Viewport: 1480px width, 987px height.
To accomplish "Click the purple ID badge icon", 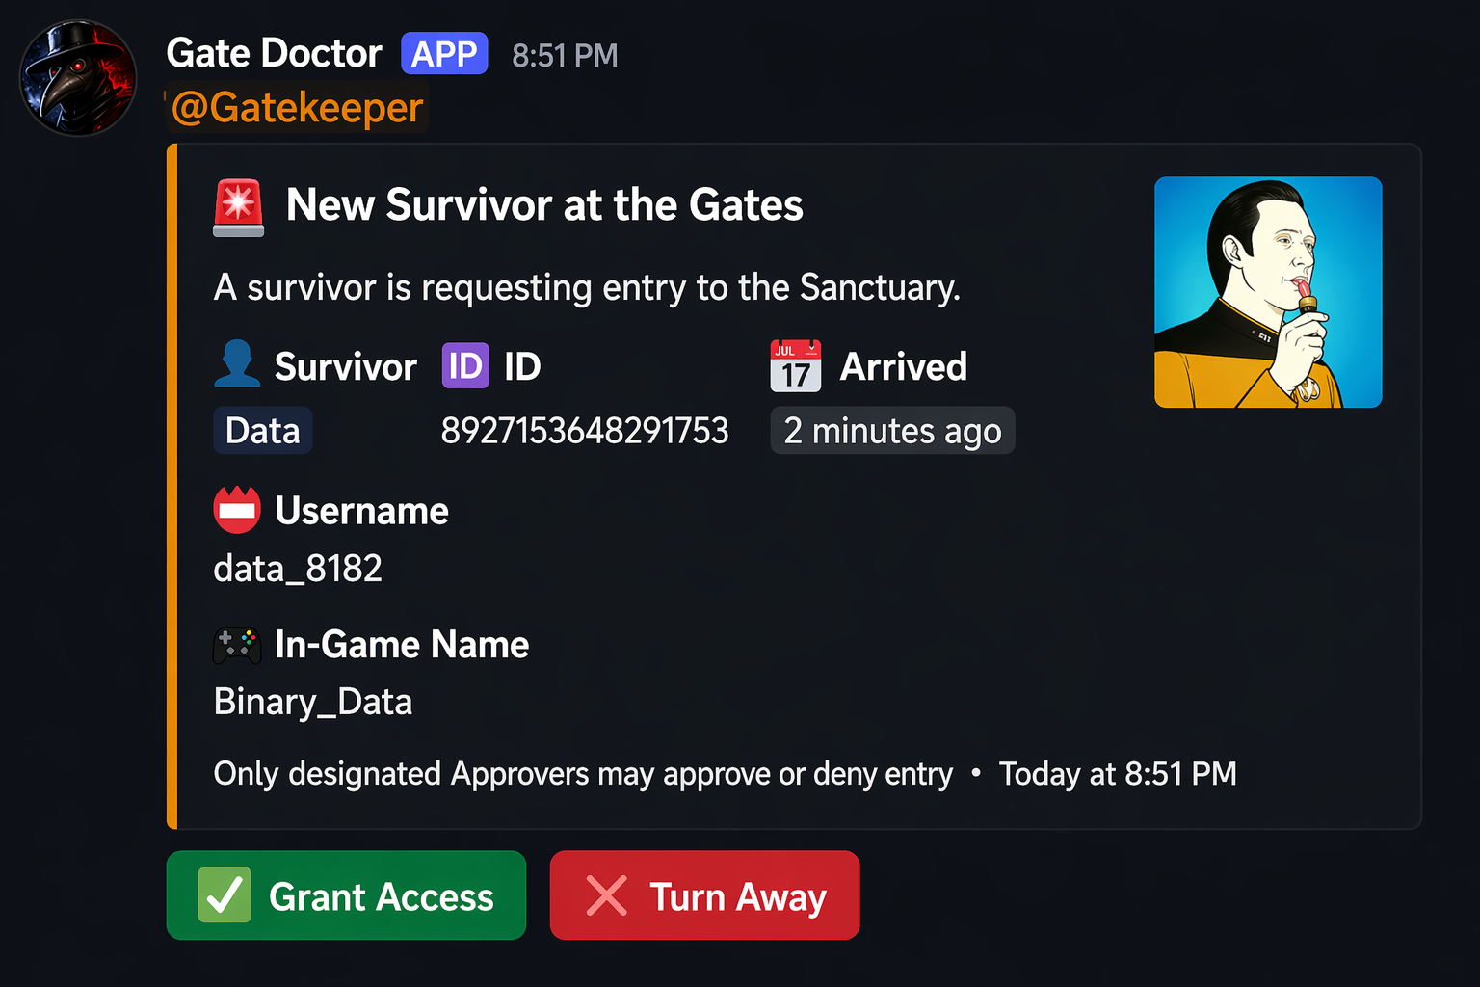I will coord(465,365).
